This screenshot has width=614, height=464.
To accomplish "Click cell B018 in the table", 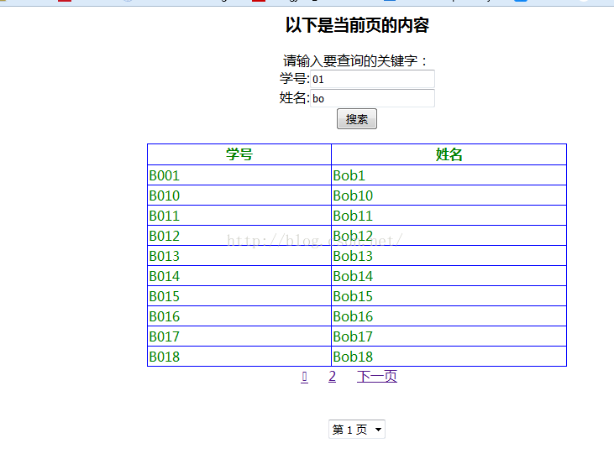I will click(239, 357).
